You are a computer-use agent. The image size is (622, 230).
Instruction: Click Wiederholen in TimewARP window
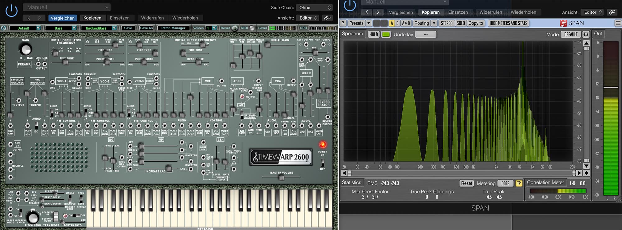click(x=185, y=18)
